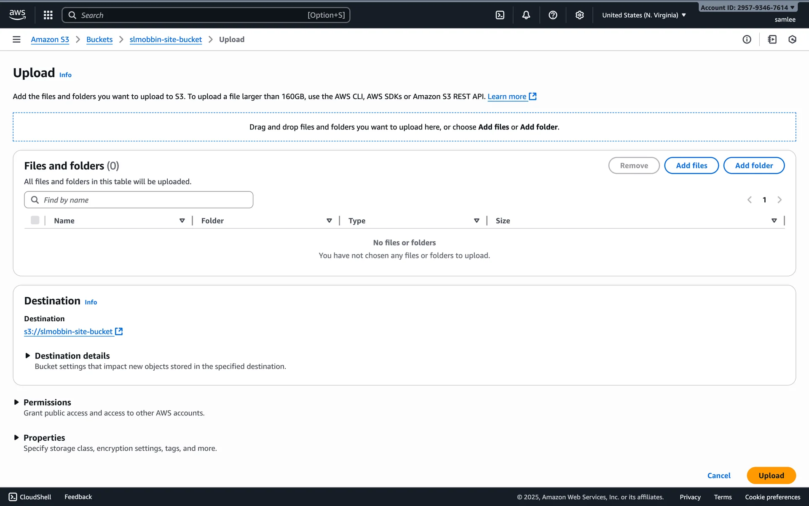809x506 pixels.
Task: Open the settings gear in top bar
Action: pos(579,15)
